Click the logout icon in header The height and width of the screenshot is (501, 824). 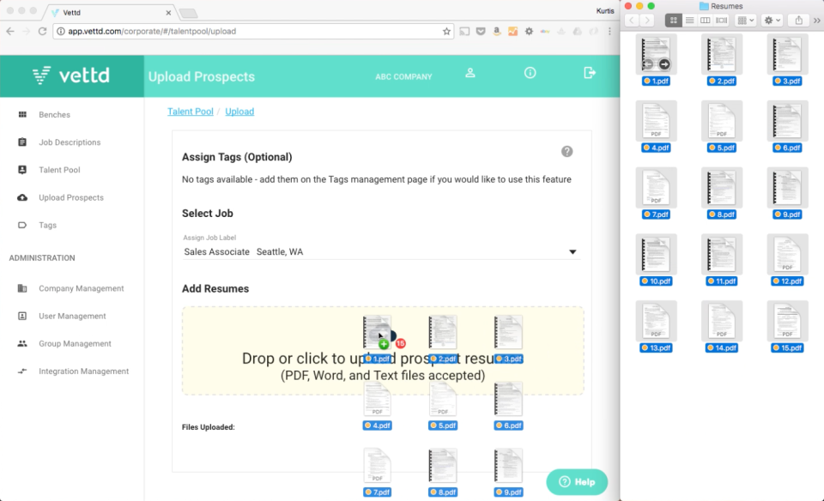coord(589,73)
